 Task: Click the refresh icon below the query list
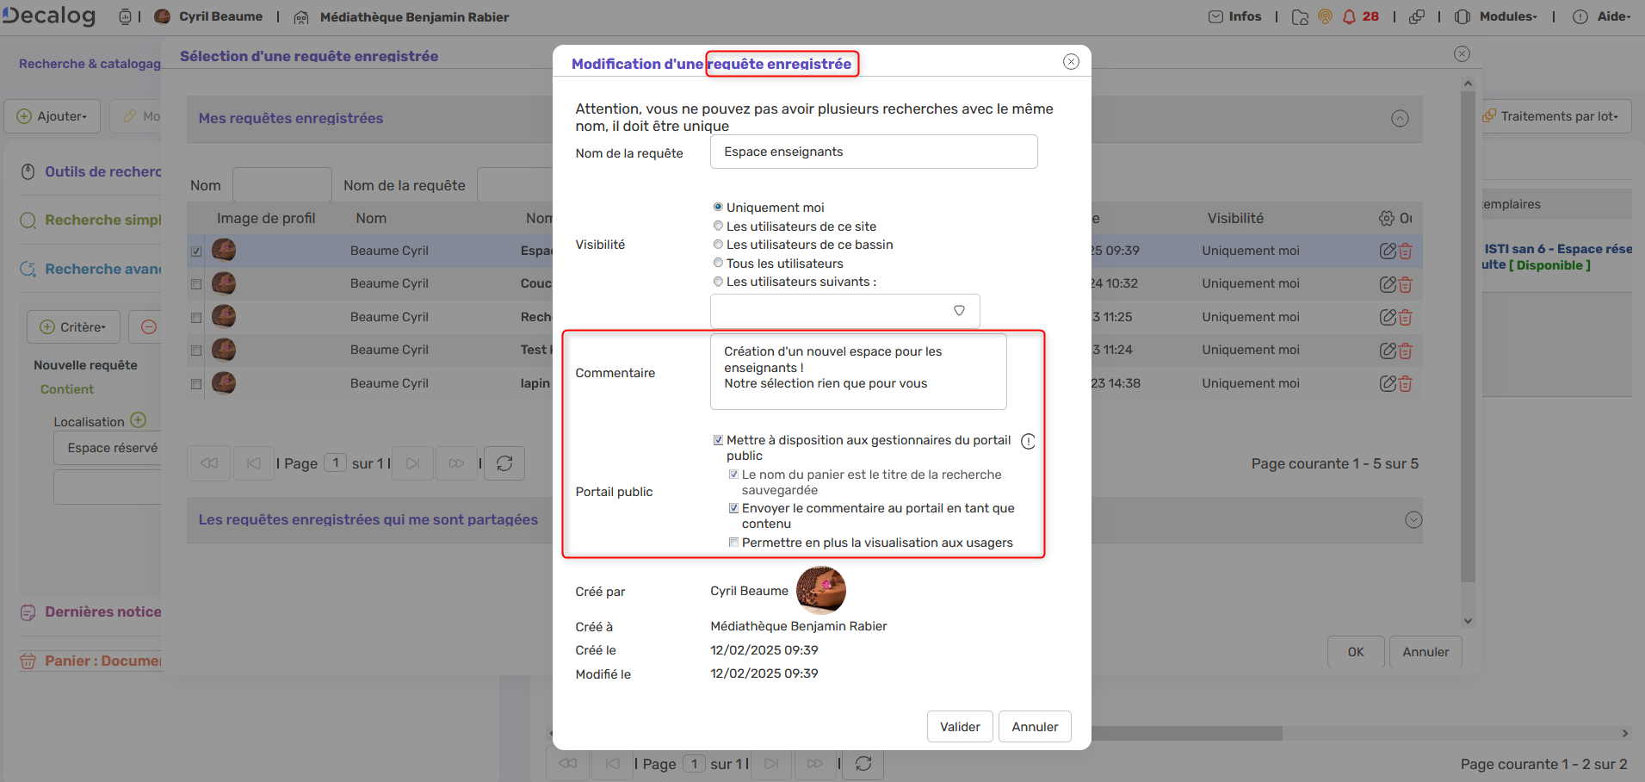504,463
